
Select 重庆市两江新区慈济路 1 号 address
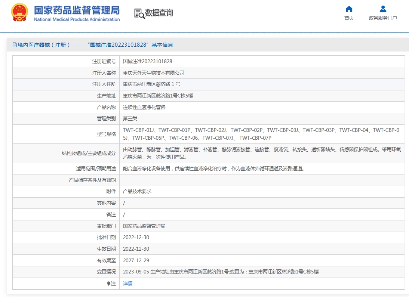point(151,84)
